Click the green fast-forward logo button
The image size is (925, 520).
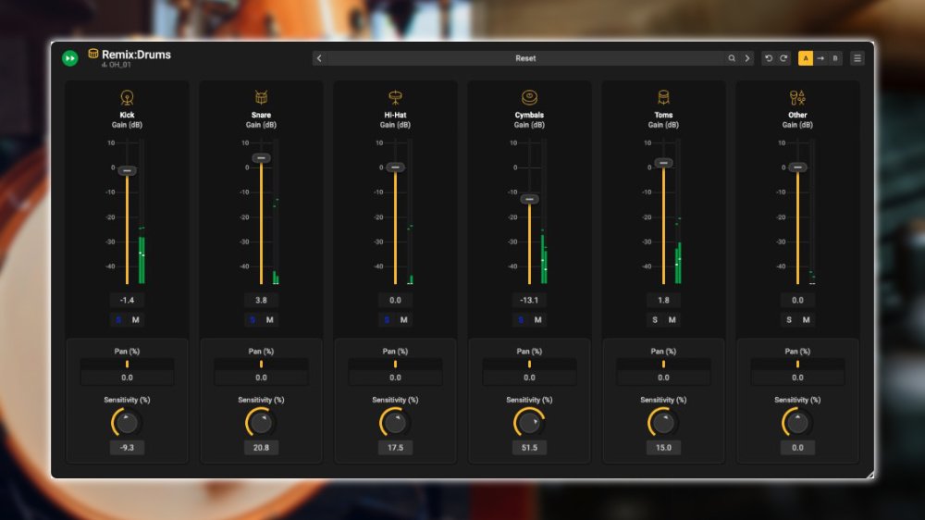coord(70,58)
